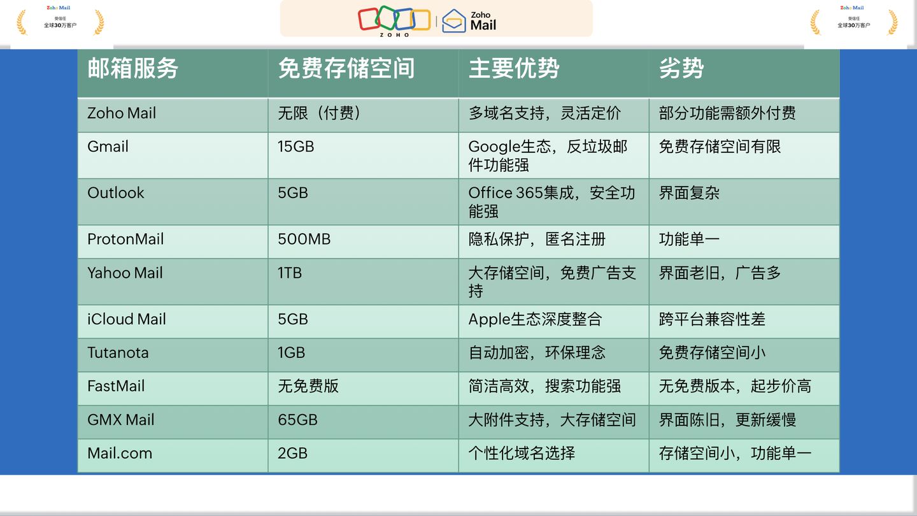Select the 邮箱服务 column header
917x516 pixels.
tap(173, 74)
